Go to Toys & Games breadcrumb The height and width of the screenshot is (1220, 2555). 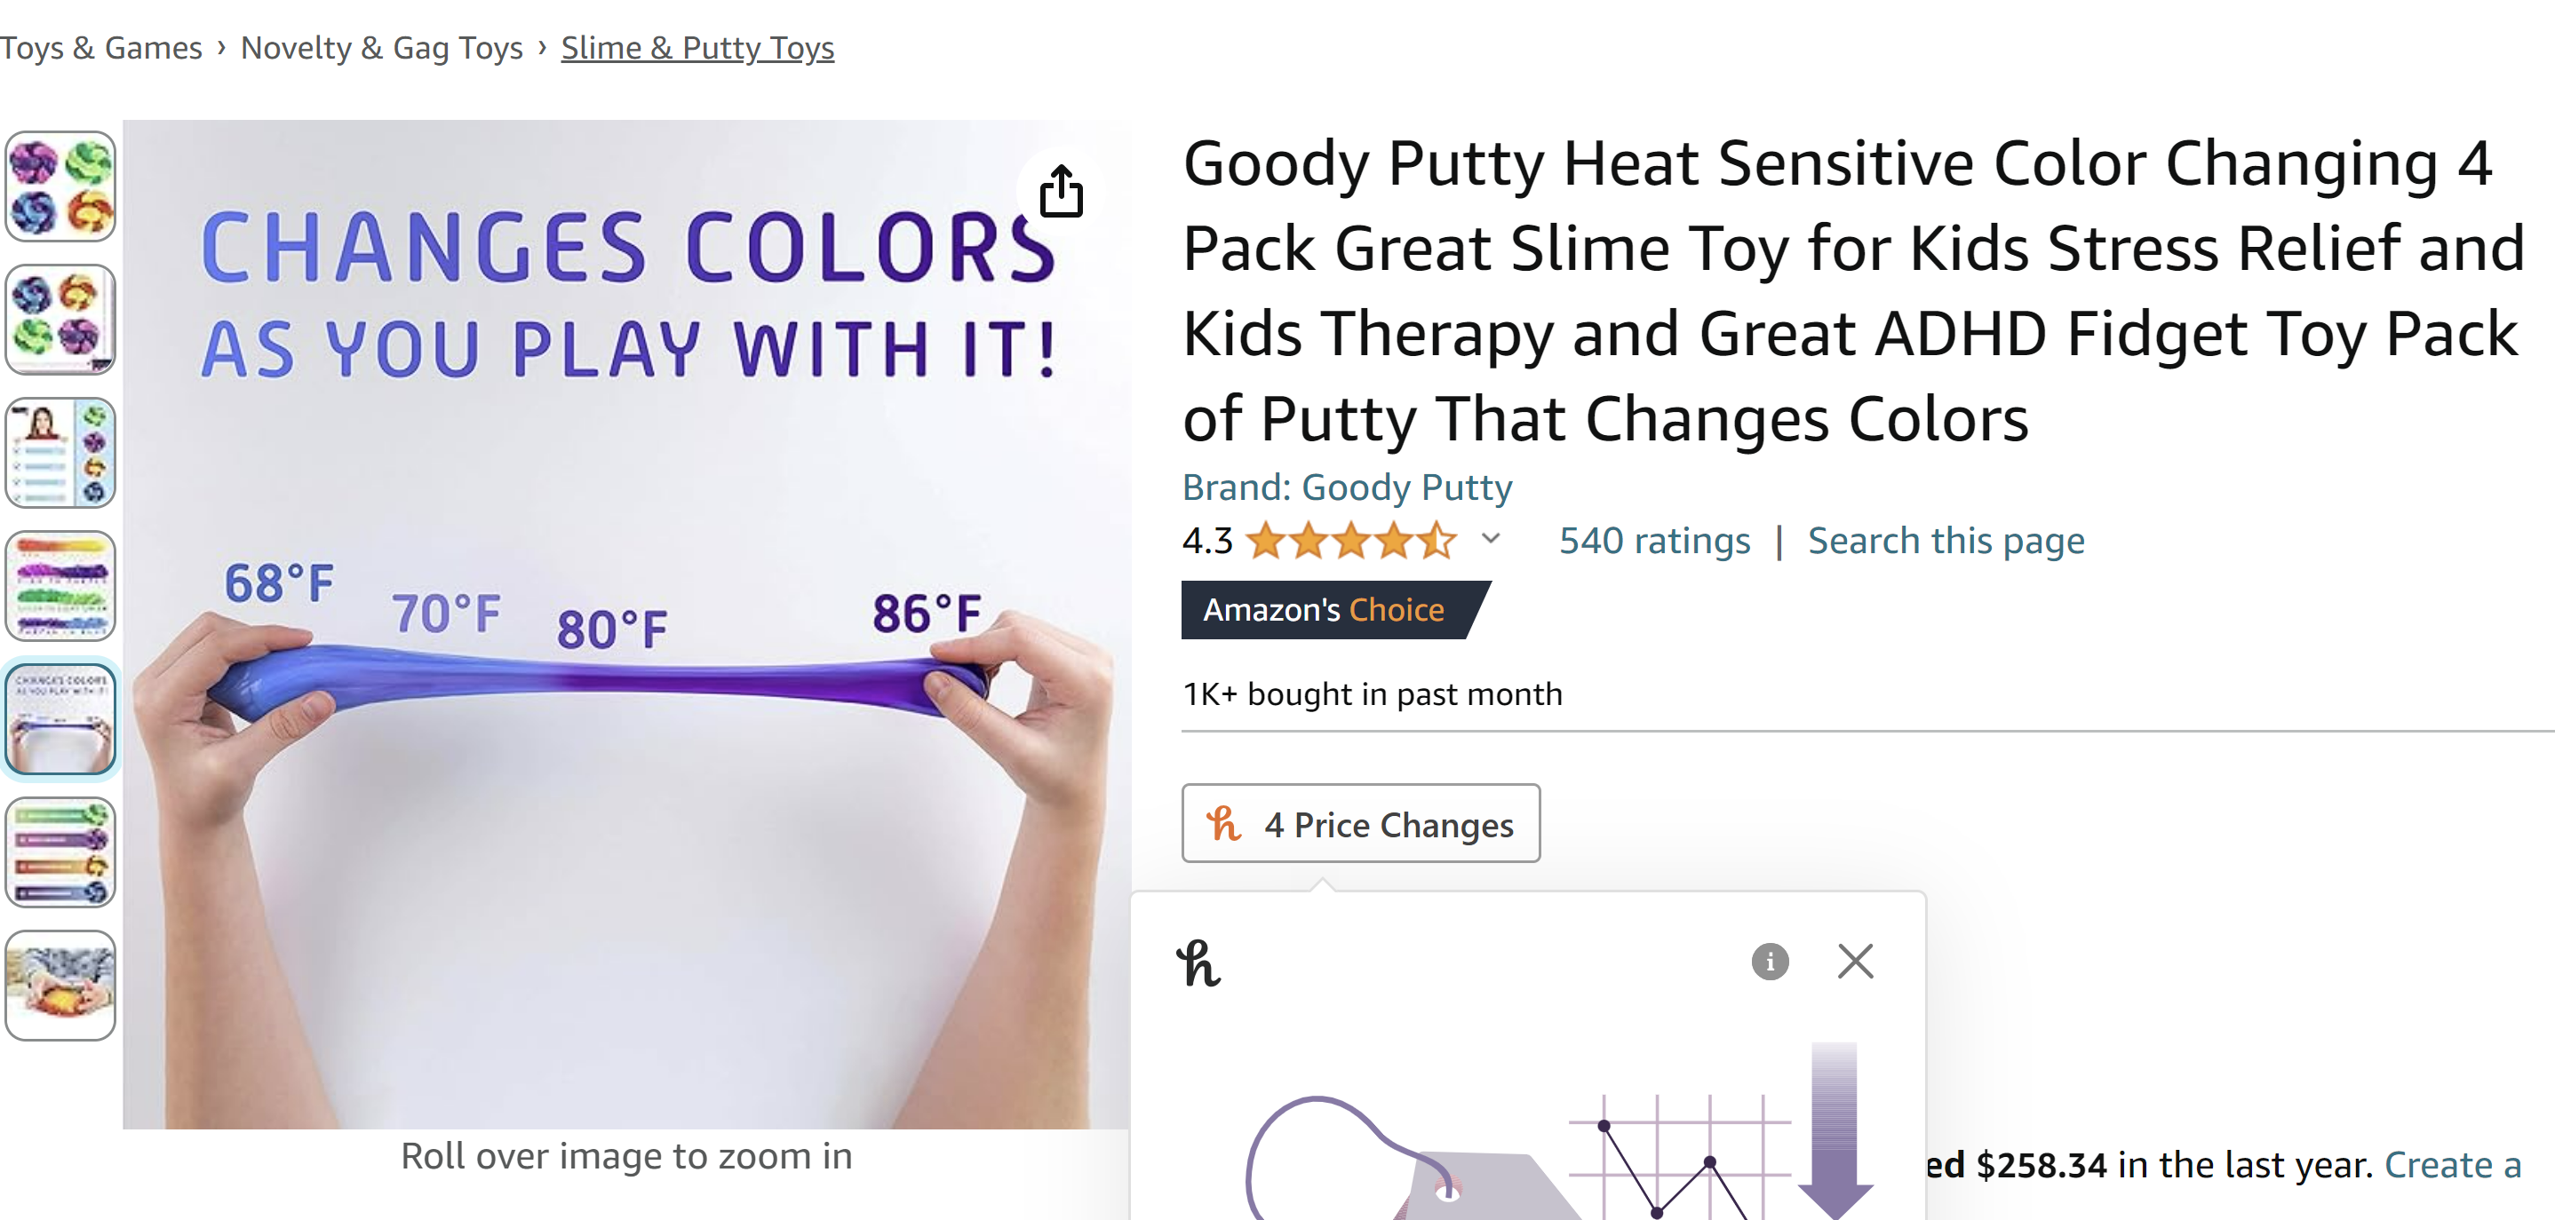point(100,48)
